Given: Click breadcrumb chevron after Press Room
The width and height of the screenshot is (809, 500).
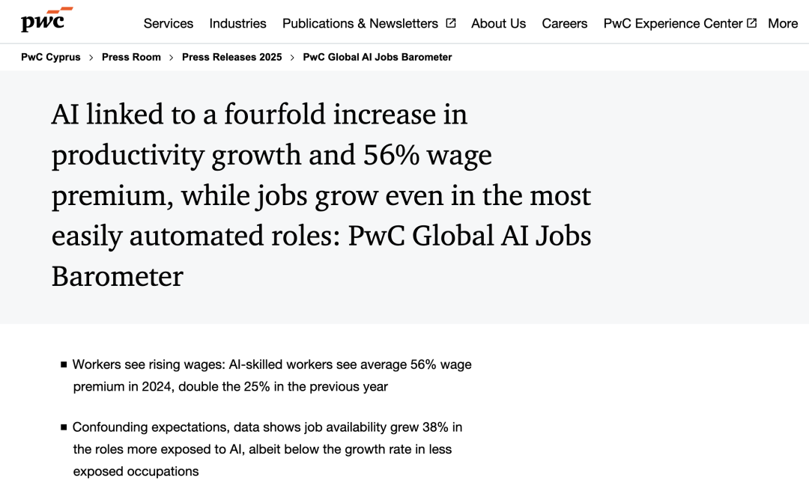Looking at the screenshot, I should tap(172, 58).
